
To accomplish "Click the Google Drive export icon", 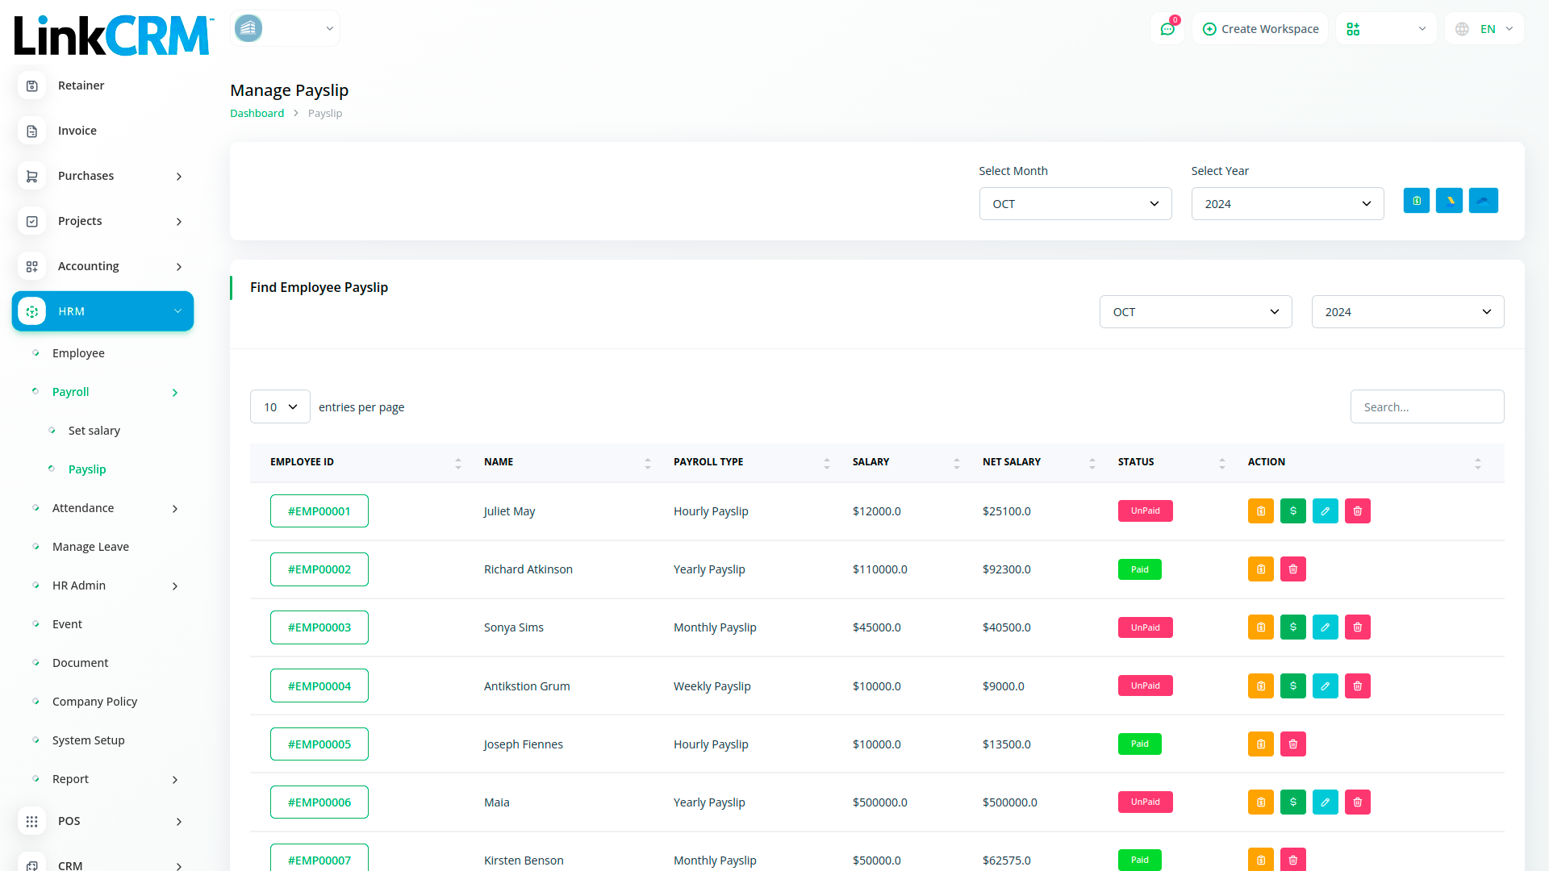I will tap(1449, 201).
